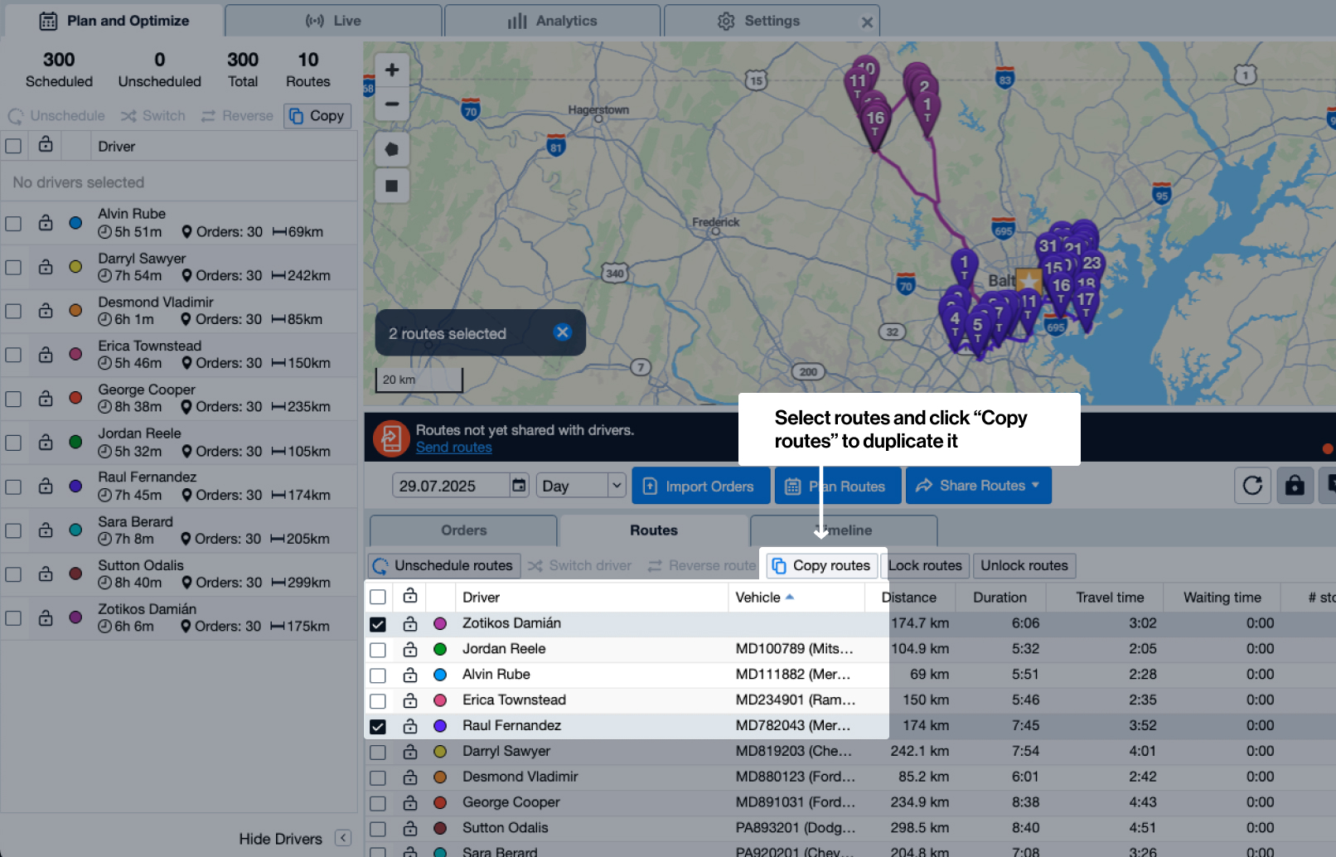Click the refresh icon button

[x=1252, y=486]
